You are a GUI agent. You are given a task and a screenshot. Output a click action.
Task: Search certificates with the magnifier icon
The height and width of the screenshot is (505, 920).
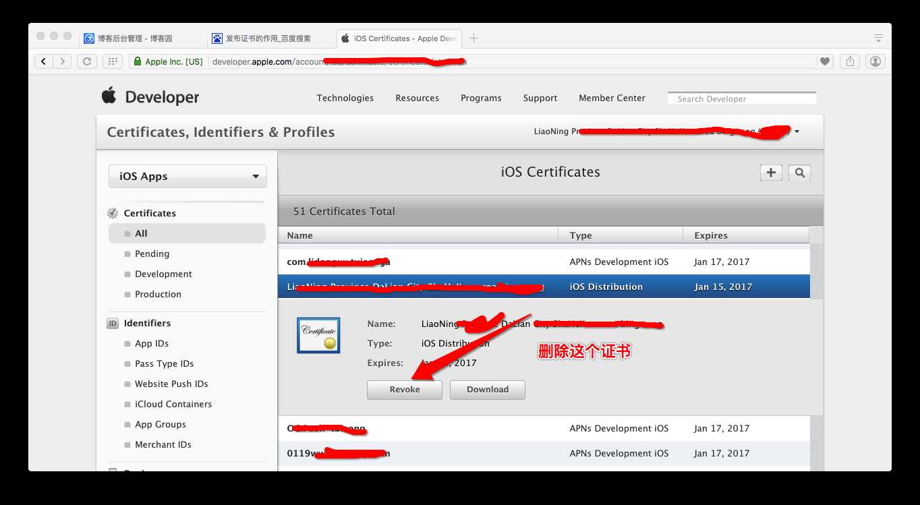[799, 173]
